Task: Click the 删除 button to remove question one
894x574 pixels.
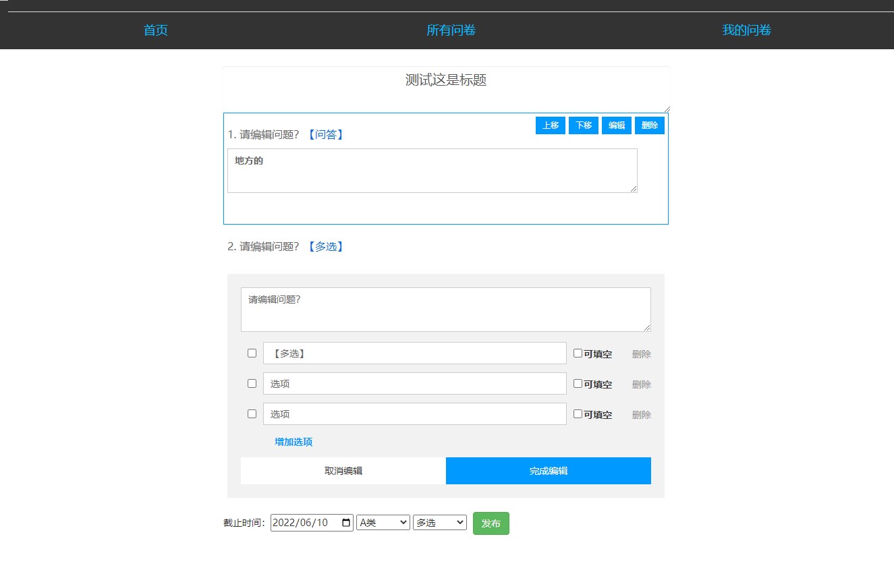Action: (649, 125)
